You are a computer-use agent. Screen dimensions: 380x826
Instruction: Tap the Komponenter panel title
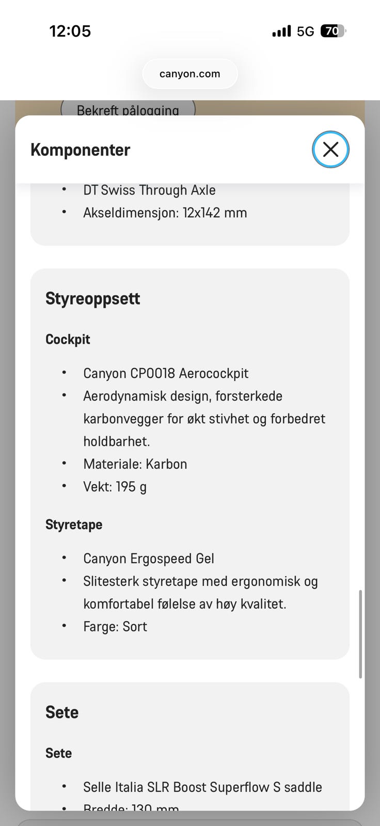pos(80,150)
